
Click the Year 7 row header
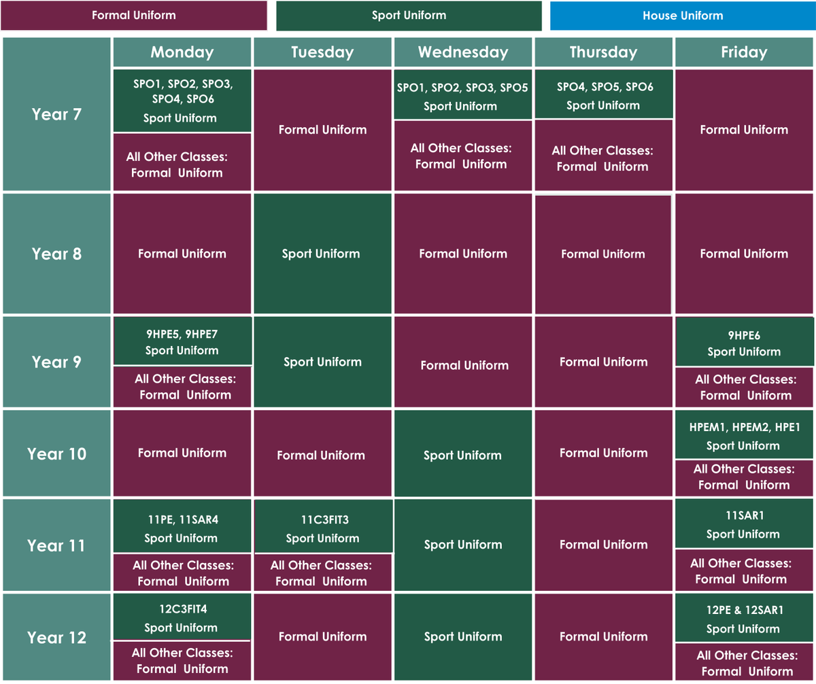coord(56,114)
